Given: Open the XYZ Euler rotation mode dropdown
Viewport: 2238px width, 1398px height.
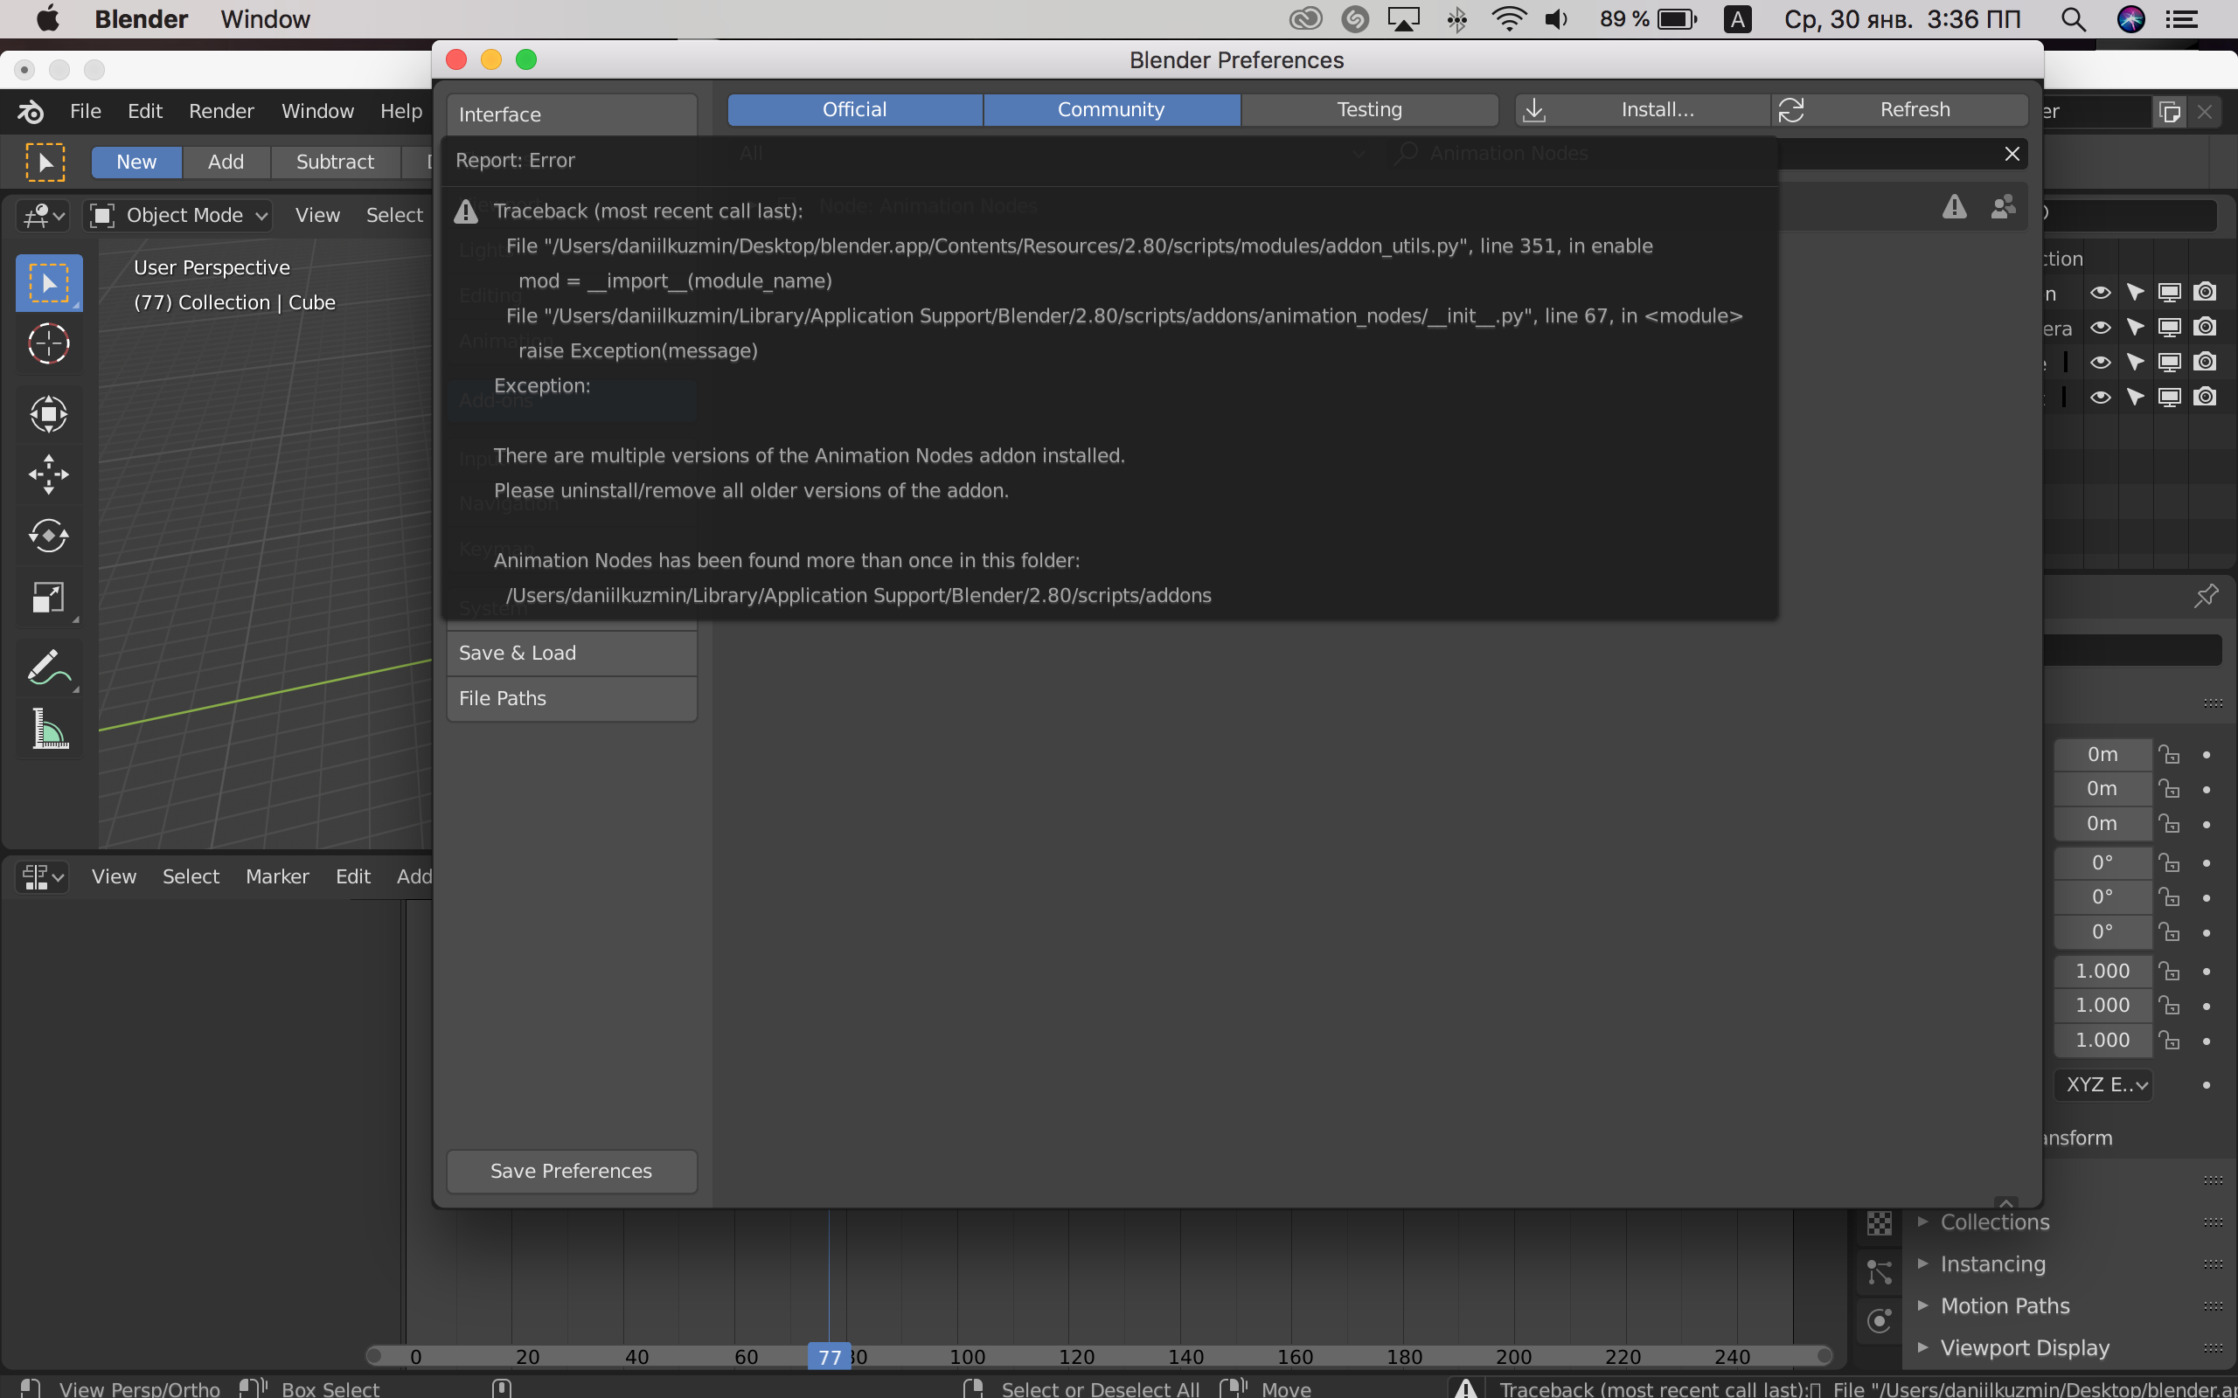Looking at the screenshot, I should coord(2103,1084).
